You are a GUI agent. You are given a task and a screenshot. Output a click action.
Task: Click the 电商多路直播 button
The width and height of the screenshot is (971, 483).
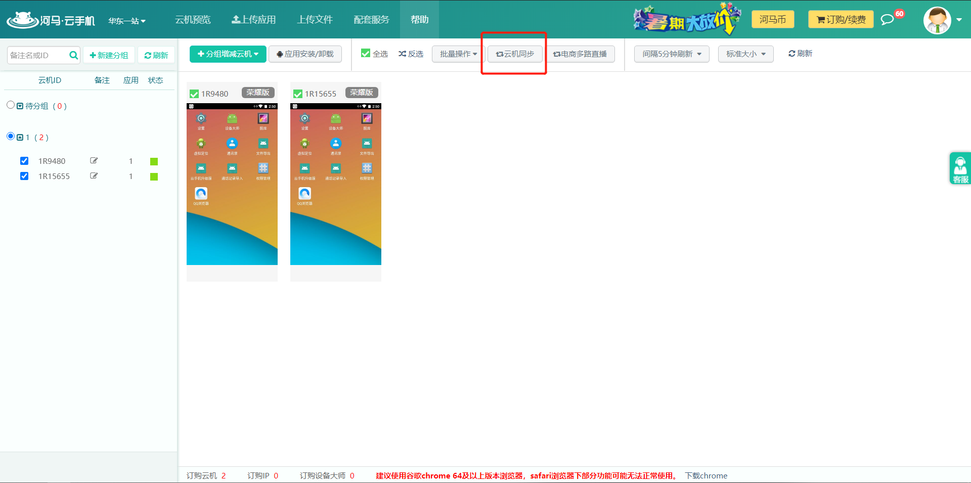(x=580, y=54)
